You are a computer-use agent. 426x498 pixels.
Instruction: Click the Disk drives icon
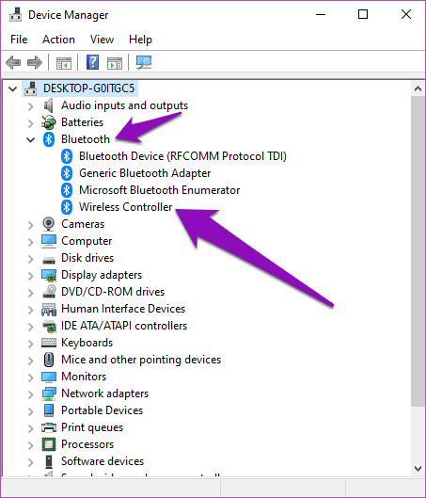(x=49, y=261)
